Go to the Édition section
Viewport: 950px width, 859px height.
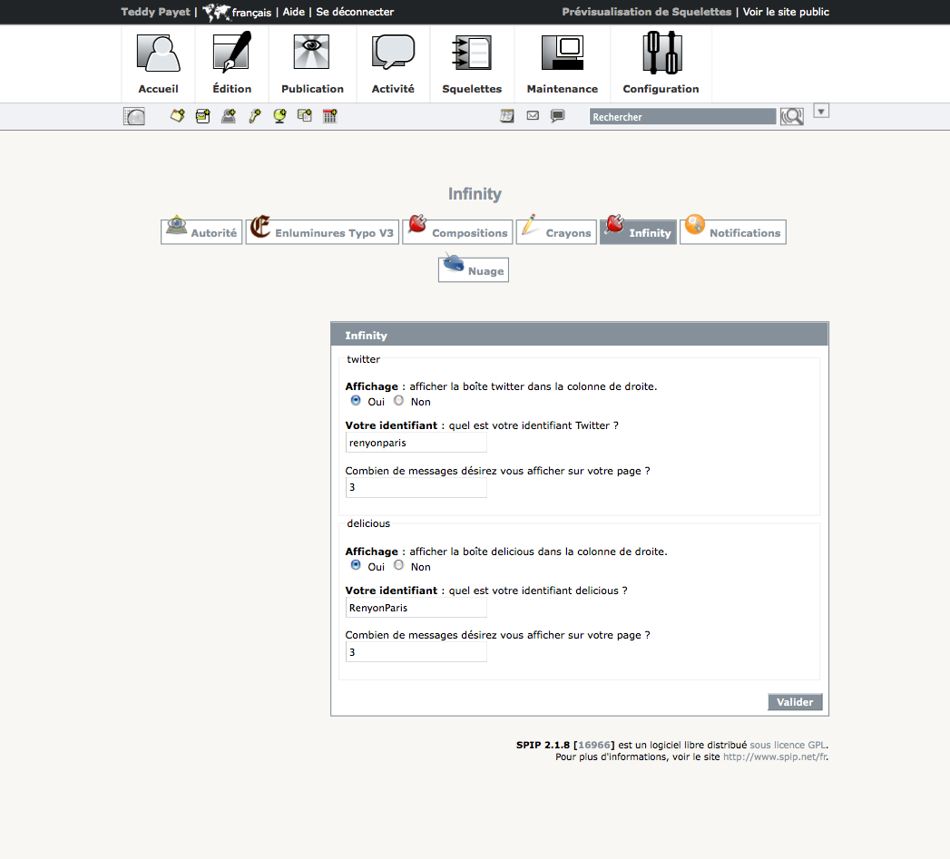click(x=231, y=64)
